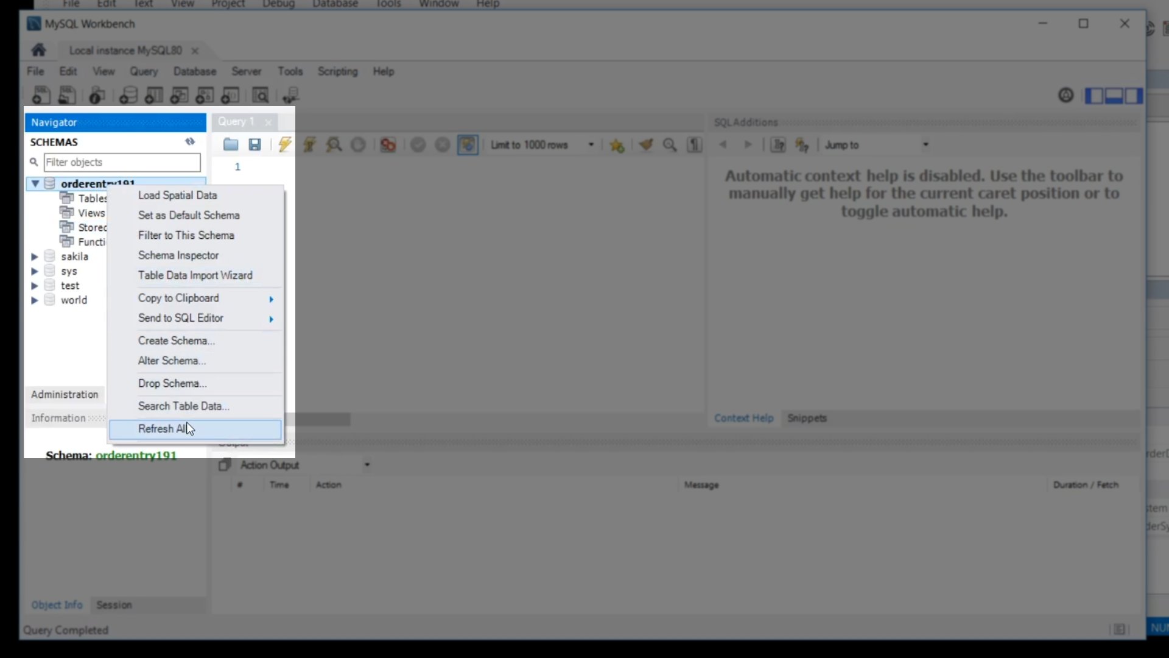
Task: Click the open SQL script folder icon
Action: point(230,145)
